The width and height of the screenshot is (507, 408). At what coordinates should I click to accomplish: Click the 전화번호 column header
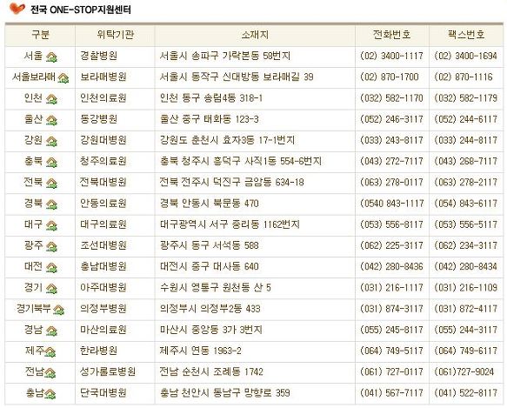point(392,35)
